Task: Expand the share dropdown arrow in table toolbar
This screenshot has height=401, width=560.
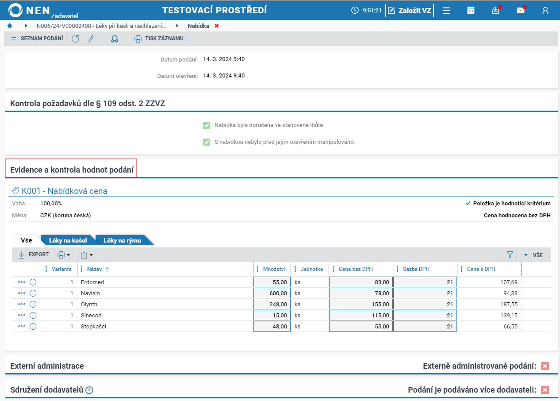Action: click(87, 254)
